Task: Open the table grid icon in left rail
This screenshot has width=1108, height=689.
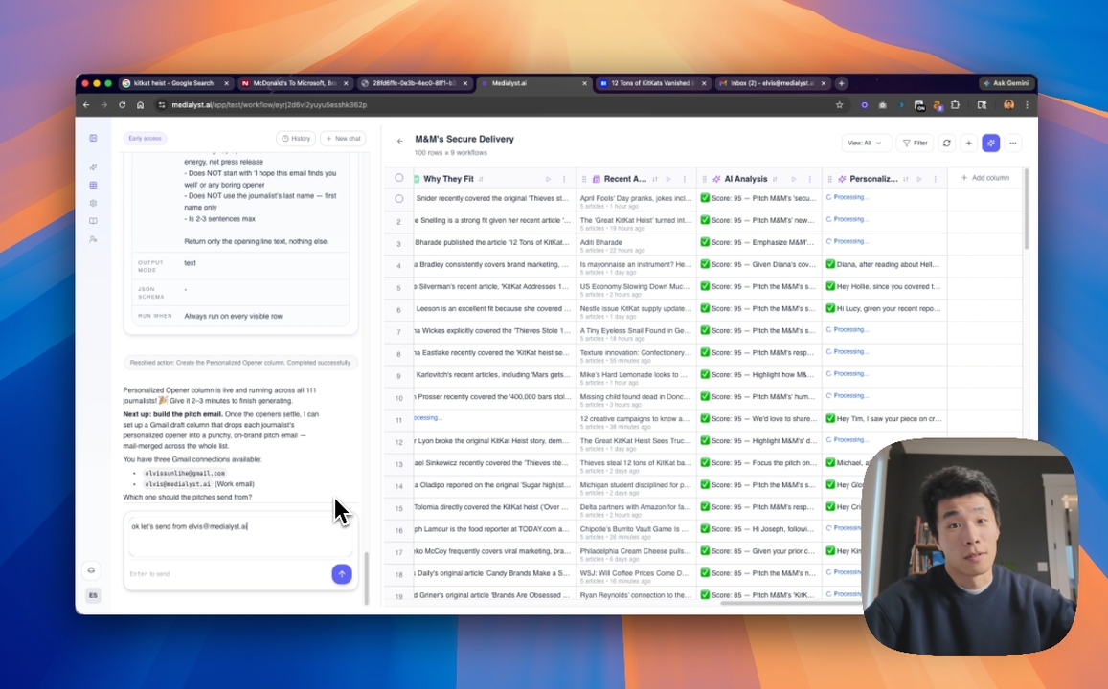Action: coord(93,185)
